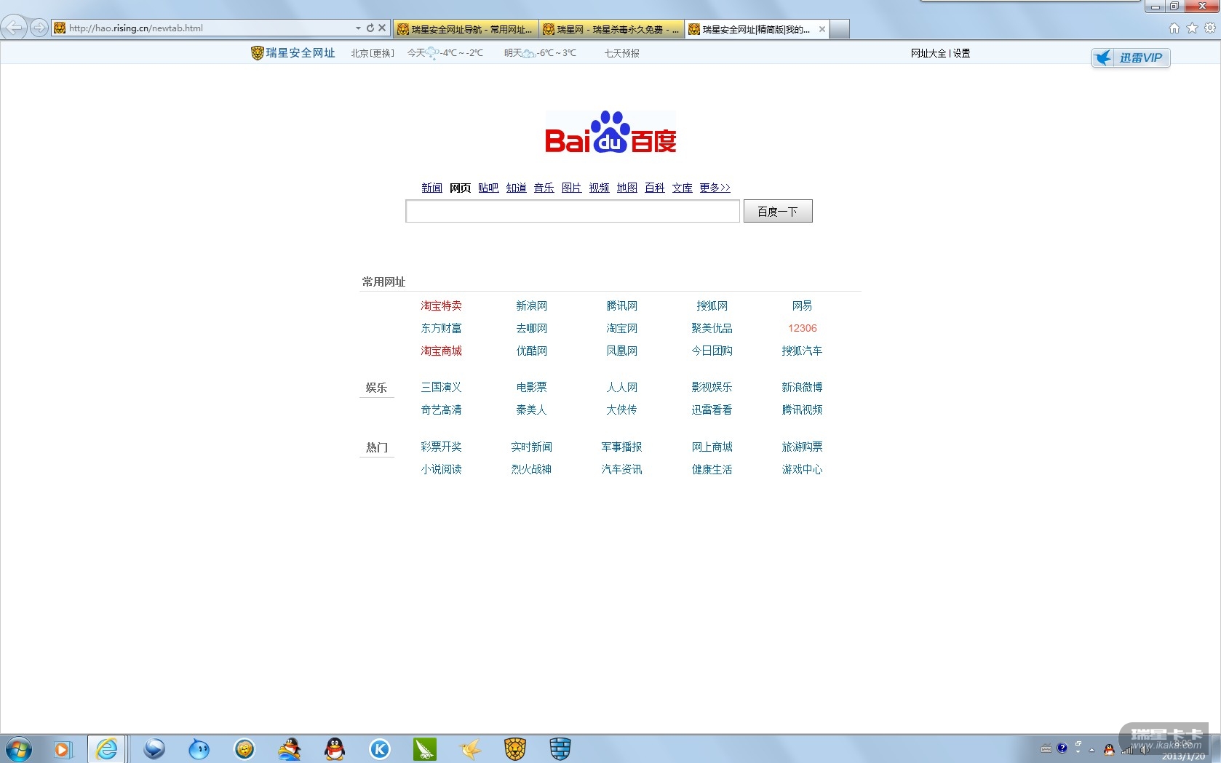Viewport: 1221px width, 763px height.
Task: Open the 迅雷看看 link
Action: tap(712, 410)
